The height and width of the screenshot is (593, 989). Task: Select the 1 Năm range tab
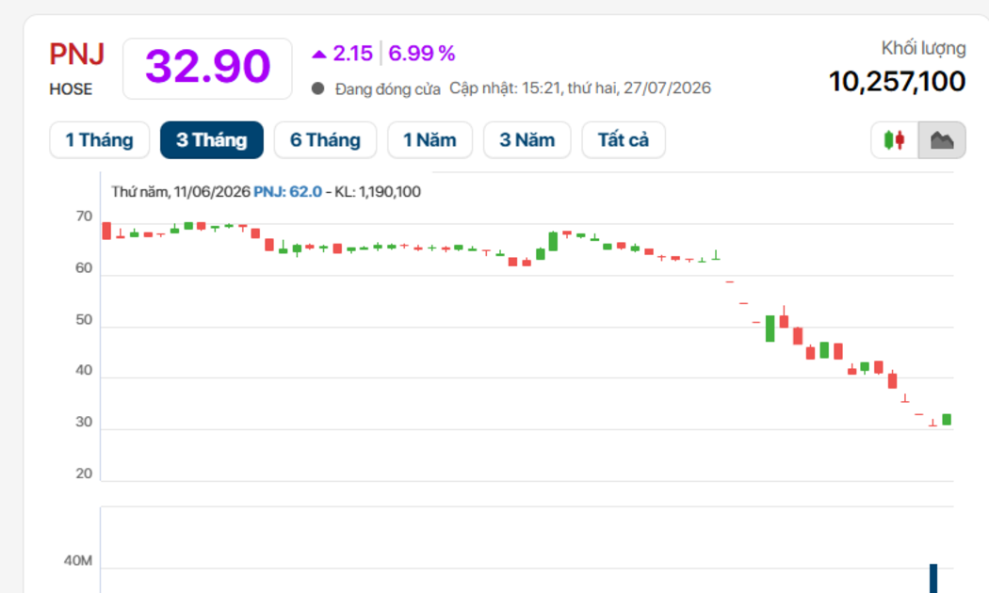coord(430,140)
